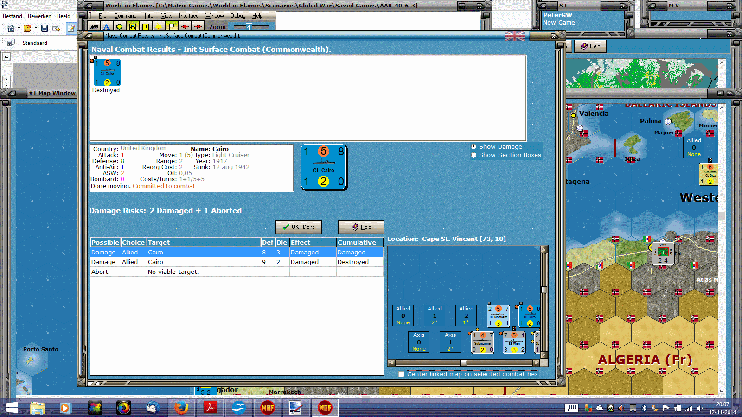The height and width of the screenshot is (417, 742).
Task: Click the Allied 0 None section box
Action: coord(403,316)
